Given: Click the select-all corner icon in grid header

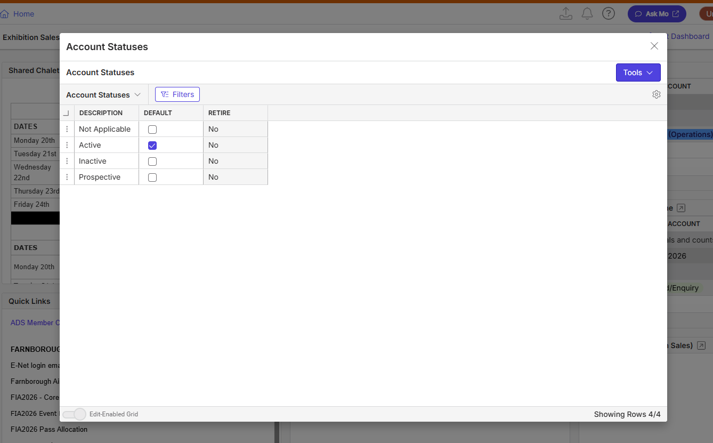Looking at the screenshot, I should click(66, 113).
